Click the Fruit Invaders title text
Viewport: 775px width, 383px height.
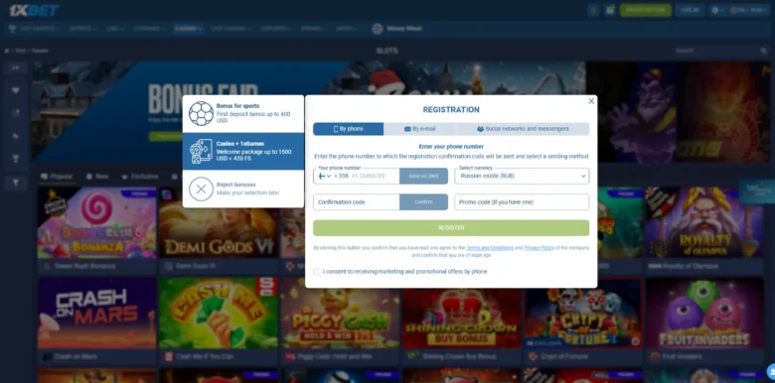(x=682, y=356)
